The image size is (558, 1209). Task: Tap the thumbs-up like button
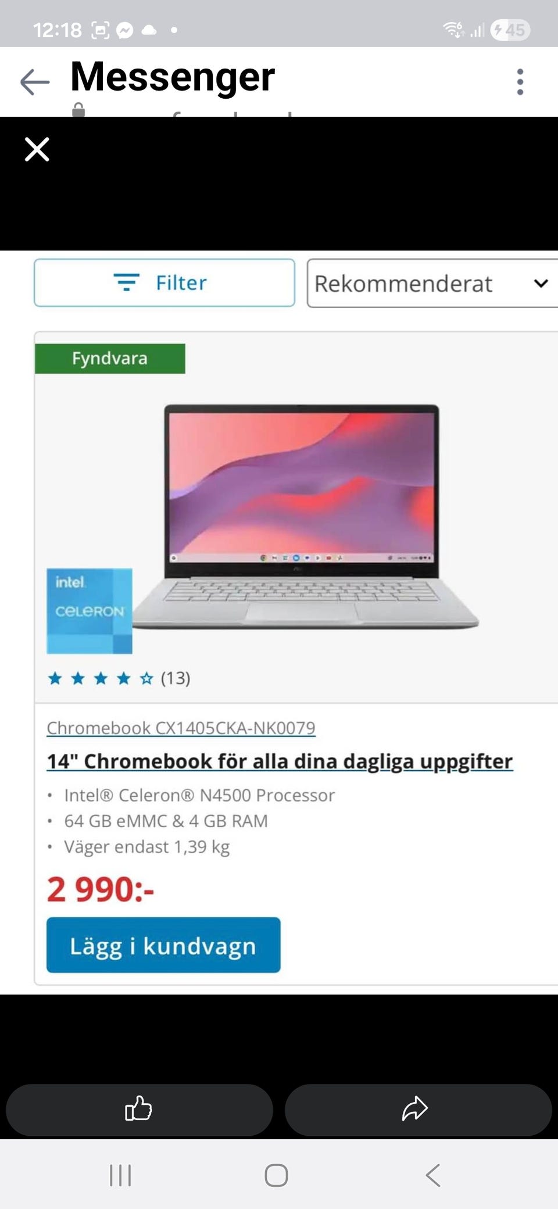click(139, 1108)
